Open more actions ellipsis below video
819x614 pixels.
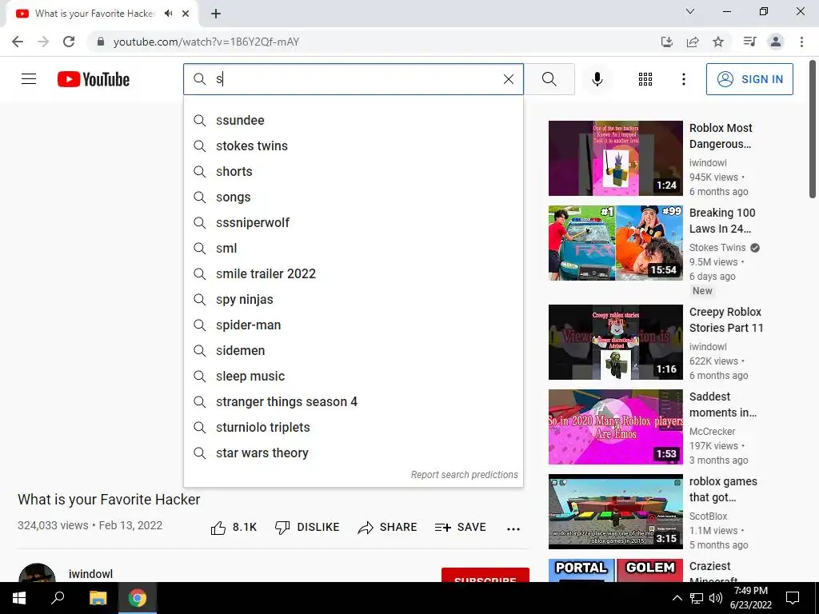513,528
